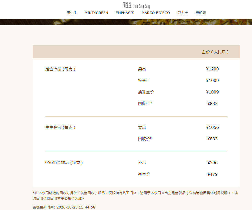Select the 生生金宝 (每克) row label
This screenshot has height=210, width=252.
tap(60, 128)
